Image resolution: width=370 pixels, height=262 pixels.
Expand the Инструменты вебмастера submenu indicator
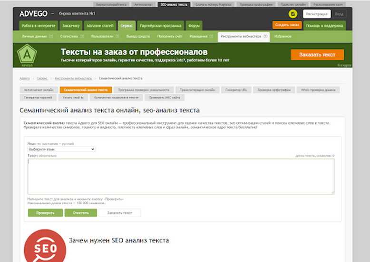click(265, 36)
